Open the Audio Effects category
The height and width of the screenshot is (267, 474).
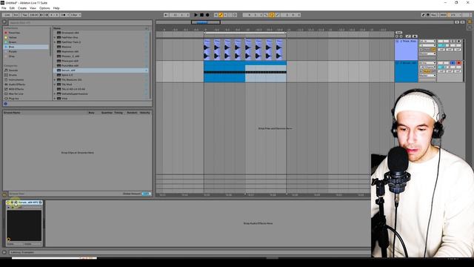17,85
